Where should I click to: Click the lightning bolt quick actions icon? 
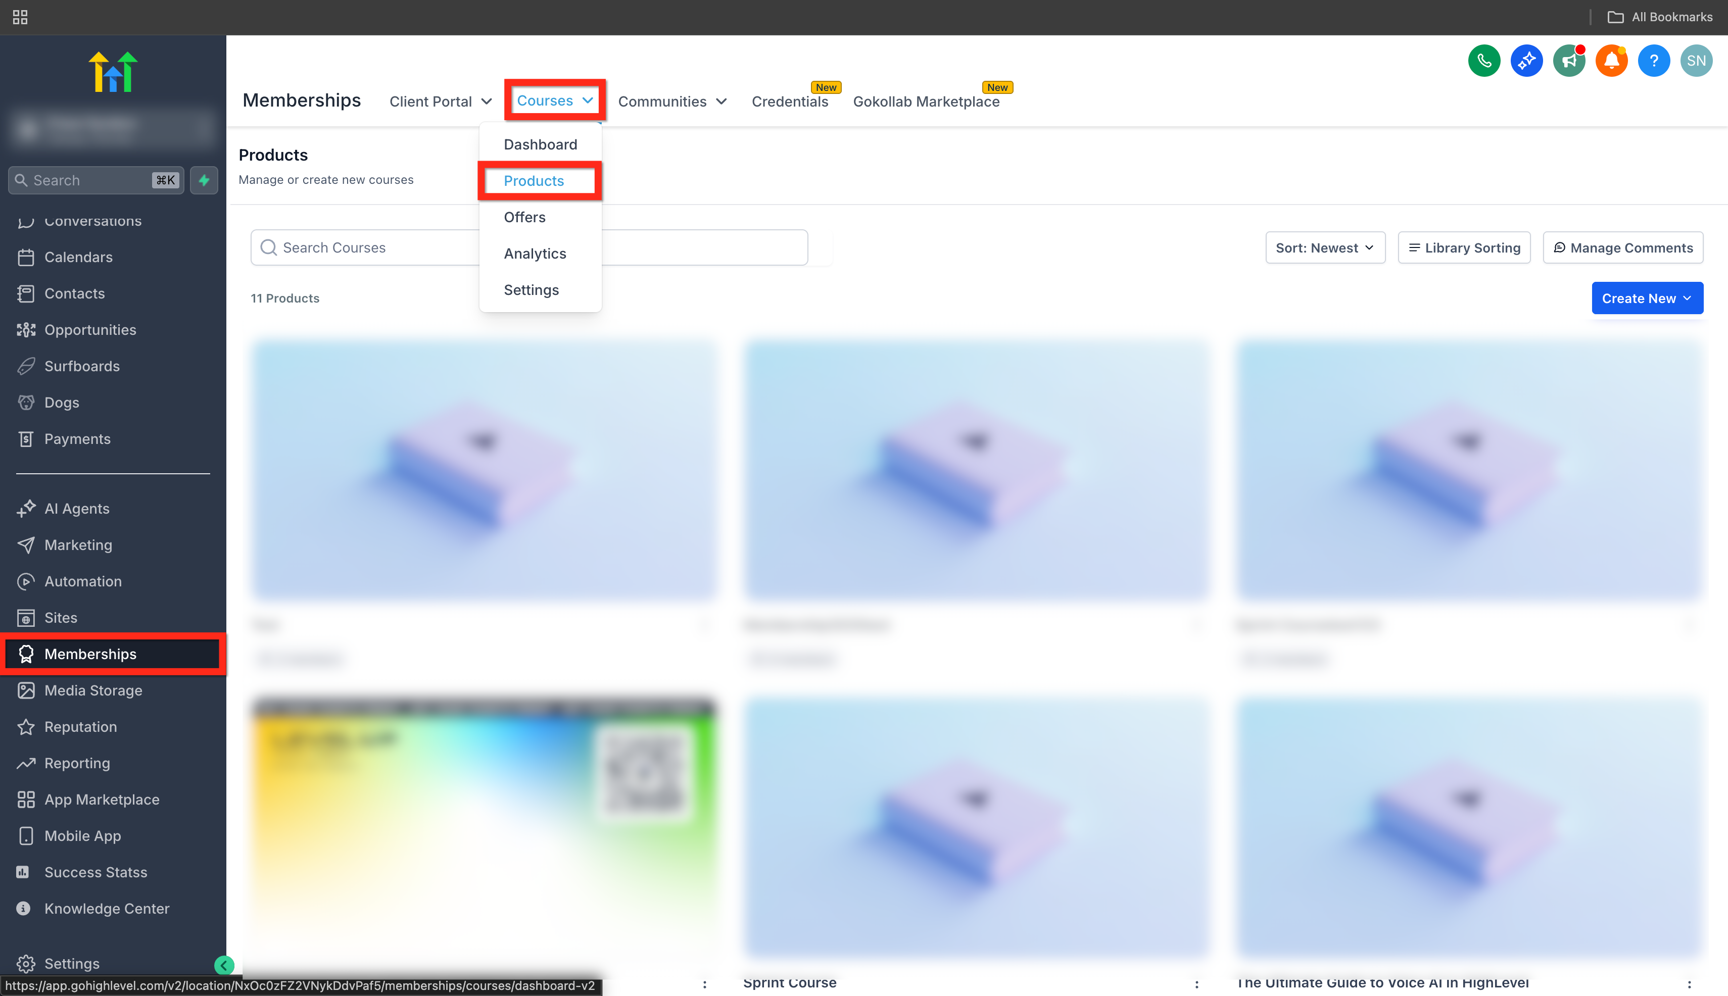tap(204, 180)
